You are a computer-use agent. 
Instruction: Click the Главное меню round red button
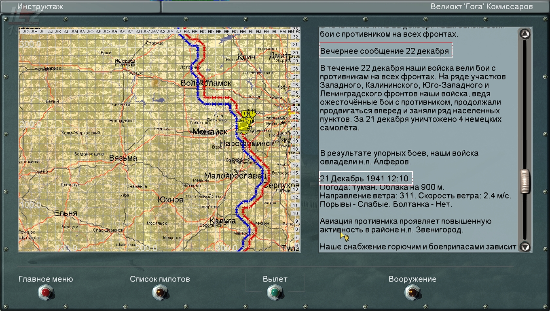(46, 292)
